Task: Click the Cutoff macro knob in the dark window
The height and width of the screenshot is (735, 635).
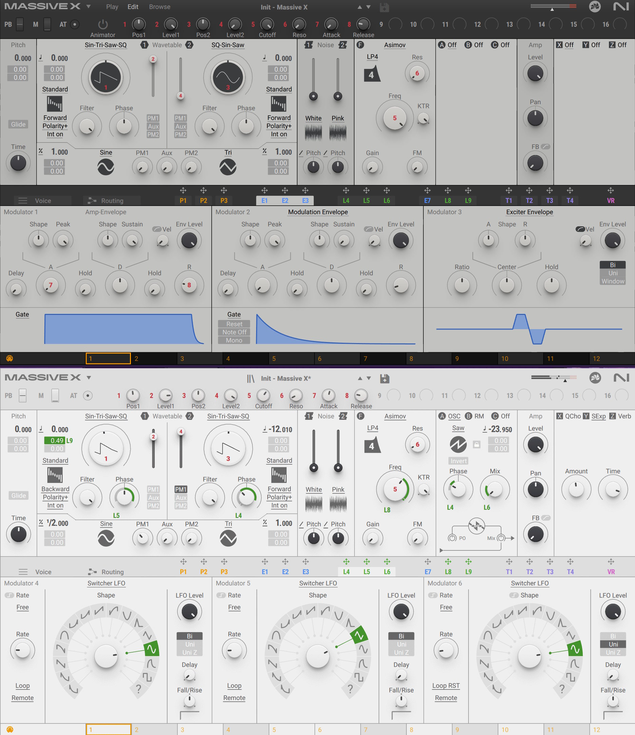Action: click(x=267, y=24)
